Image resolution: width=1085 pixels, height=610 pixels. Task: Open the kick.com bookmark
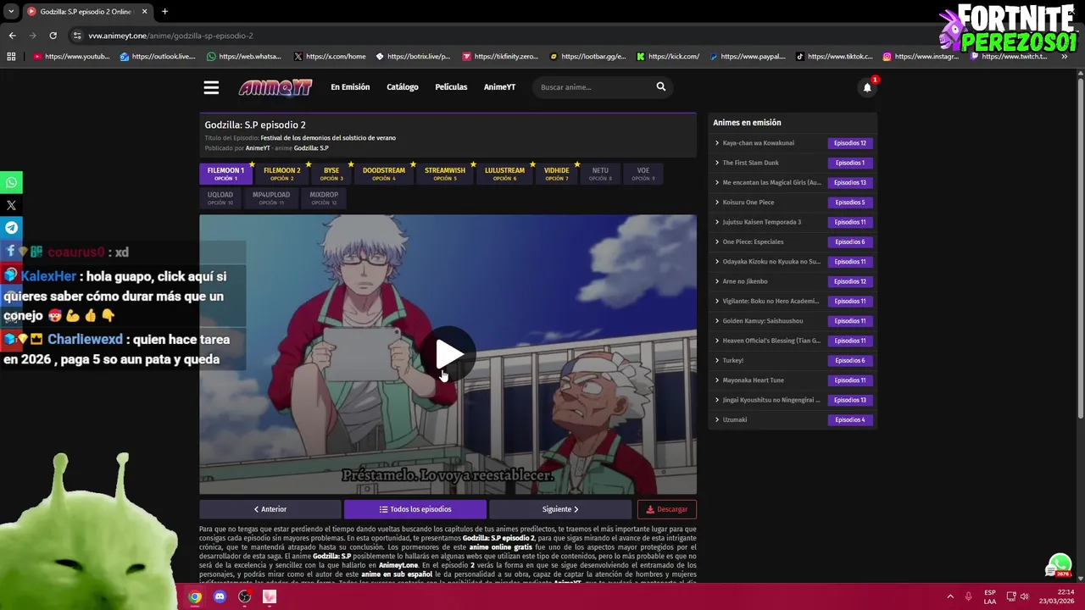(668, 57)
